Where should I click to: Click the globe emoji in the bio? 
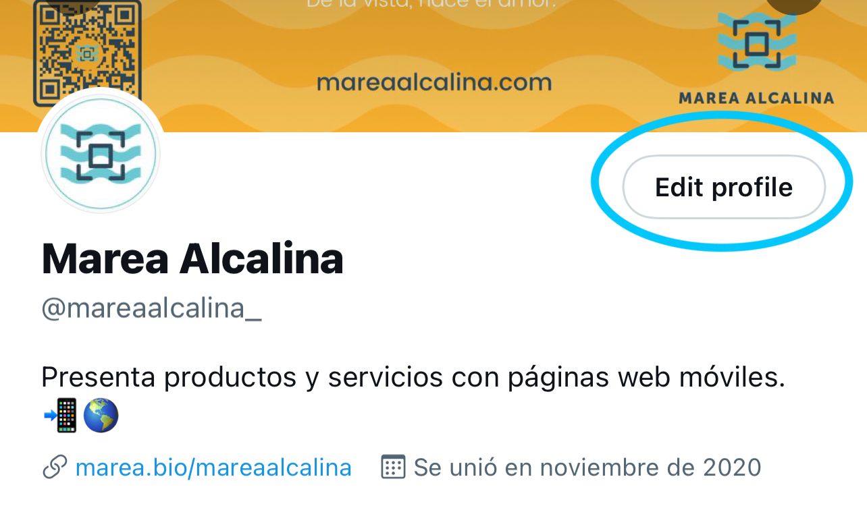(101, 416)
